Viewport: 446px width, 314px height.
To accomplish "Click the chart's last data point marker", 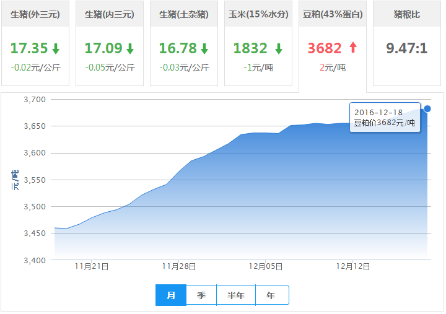I will pyautogui.click(x=427, y=108).
